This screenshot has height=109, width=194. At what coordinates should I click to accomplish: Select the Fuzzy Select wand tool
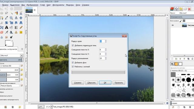[12, 13]
